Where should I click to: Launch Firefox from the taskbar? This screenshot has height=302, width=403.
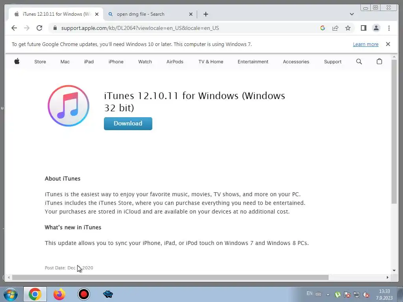click(59, 294)
